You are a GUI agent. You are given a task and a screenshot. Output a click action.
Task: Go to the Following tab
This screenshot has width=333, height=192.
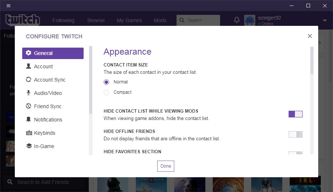pos(63,20)
